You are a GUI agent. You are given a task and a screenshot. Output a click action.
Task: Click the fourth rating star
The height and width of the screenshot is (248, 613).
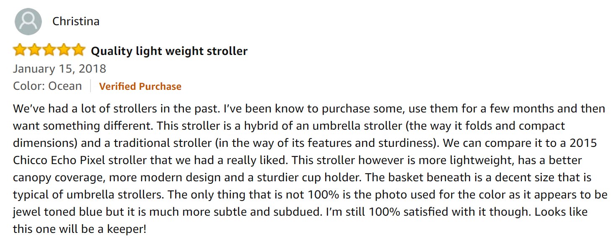64,51
